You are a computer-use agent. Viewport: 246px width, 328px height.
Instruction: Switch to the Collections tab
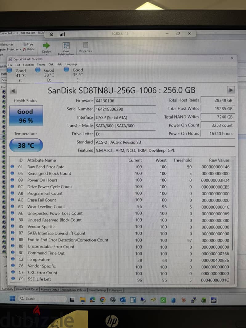click(x=115, y=290)
